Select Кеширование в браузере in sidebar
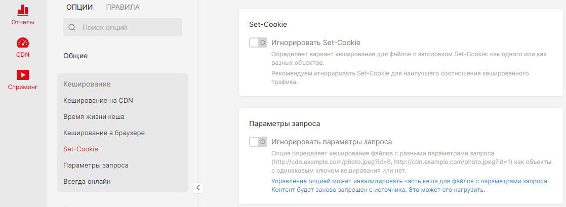 pyautogui.click(x=104, y=133)
